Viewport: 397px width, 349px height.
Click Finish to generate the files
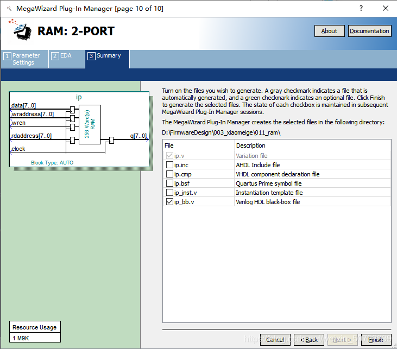376,340
